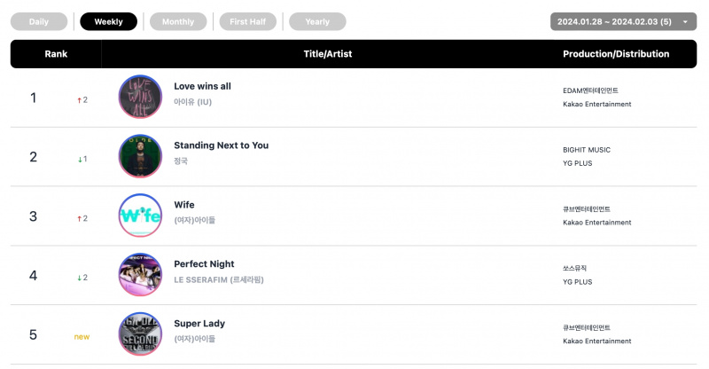The image size is (709, 369).
Task: Select the Wife album artwork
Action: [140, 216]
